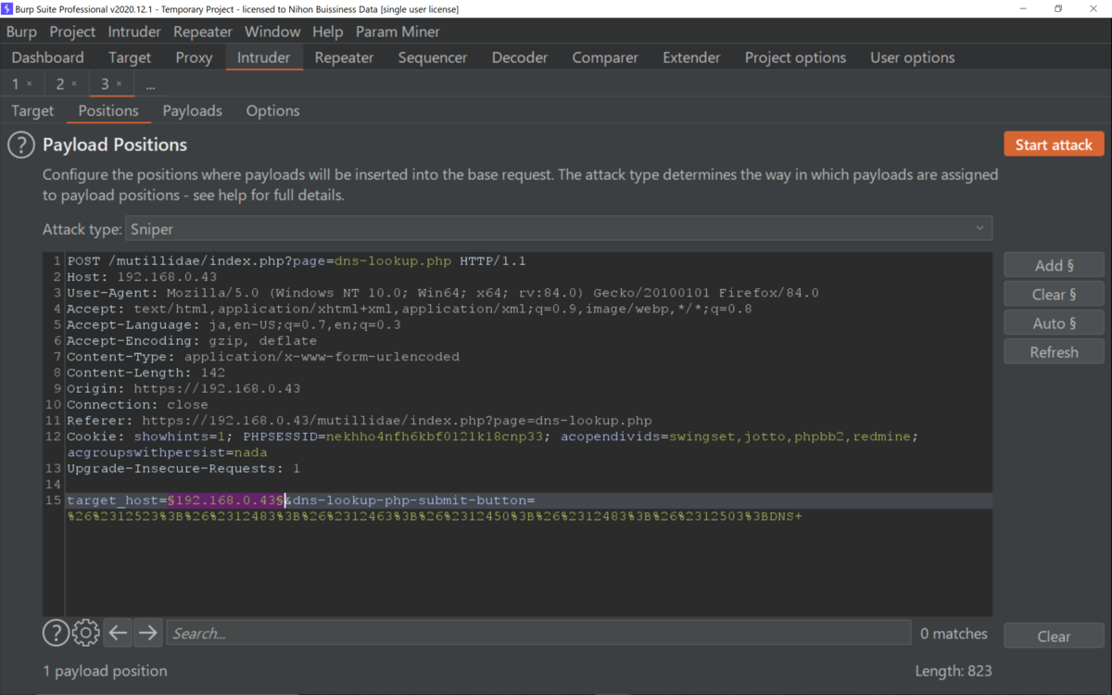Click the '0 matches' search counter
The height and width of the screenshot is (695, 1112).
pos(954,634)
